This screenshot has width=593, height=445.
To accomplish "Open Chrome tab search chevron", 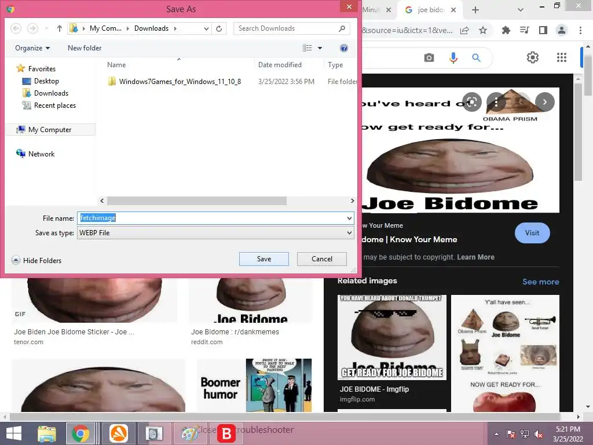I will (521, 10).
